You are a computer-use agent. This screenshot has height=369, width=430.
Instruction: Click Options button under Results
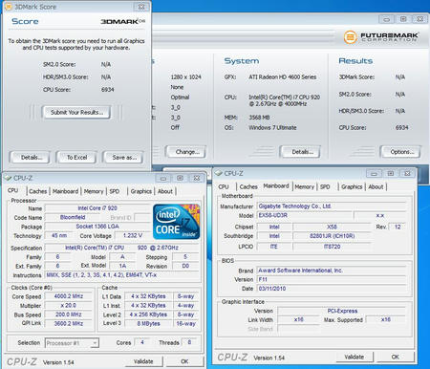click(401, 152)
